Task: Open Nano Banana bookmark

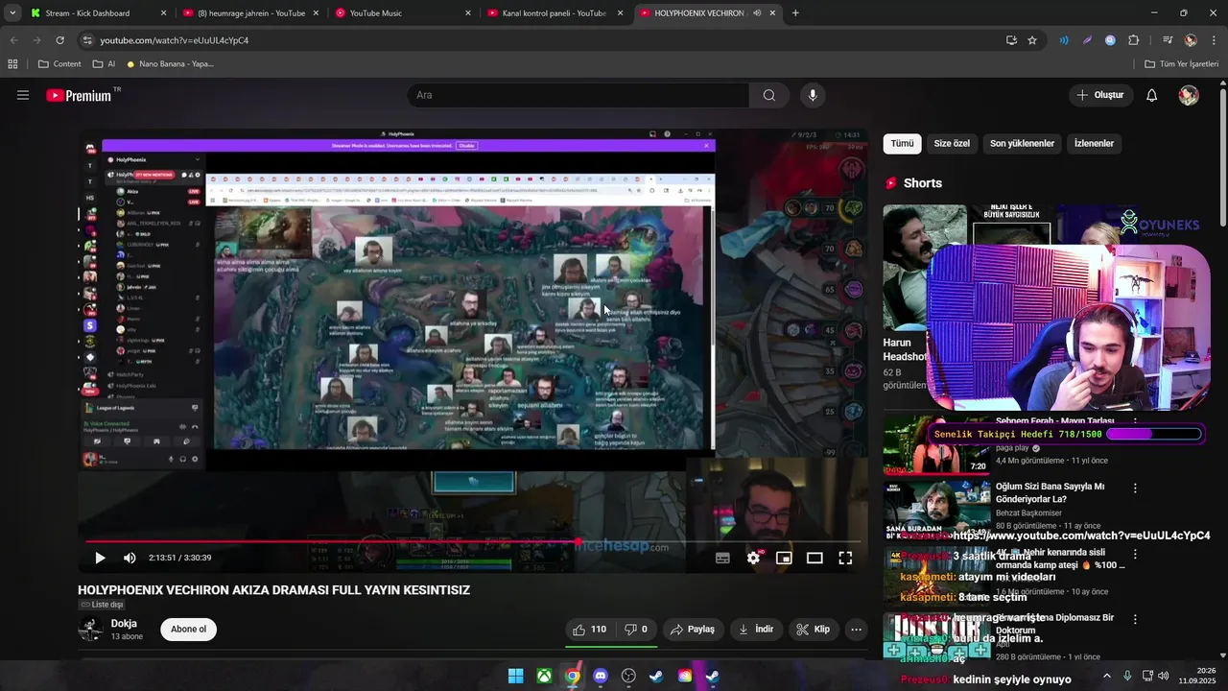Action: [x=170, y=64]
